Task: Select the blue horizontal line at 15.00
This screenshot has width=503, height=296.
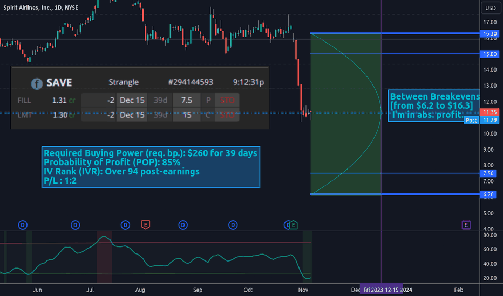Action: point(395,54)
